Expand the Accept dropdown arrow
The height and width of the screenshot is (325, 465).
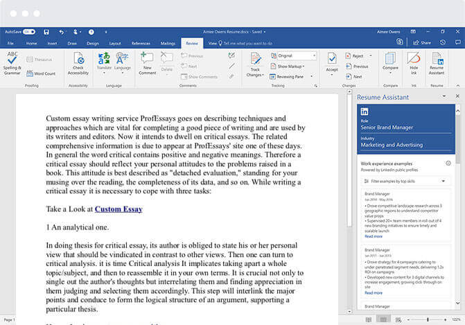pyautogui.click(x=332, y=75)
